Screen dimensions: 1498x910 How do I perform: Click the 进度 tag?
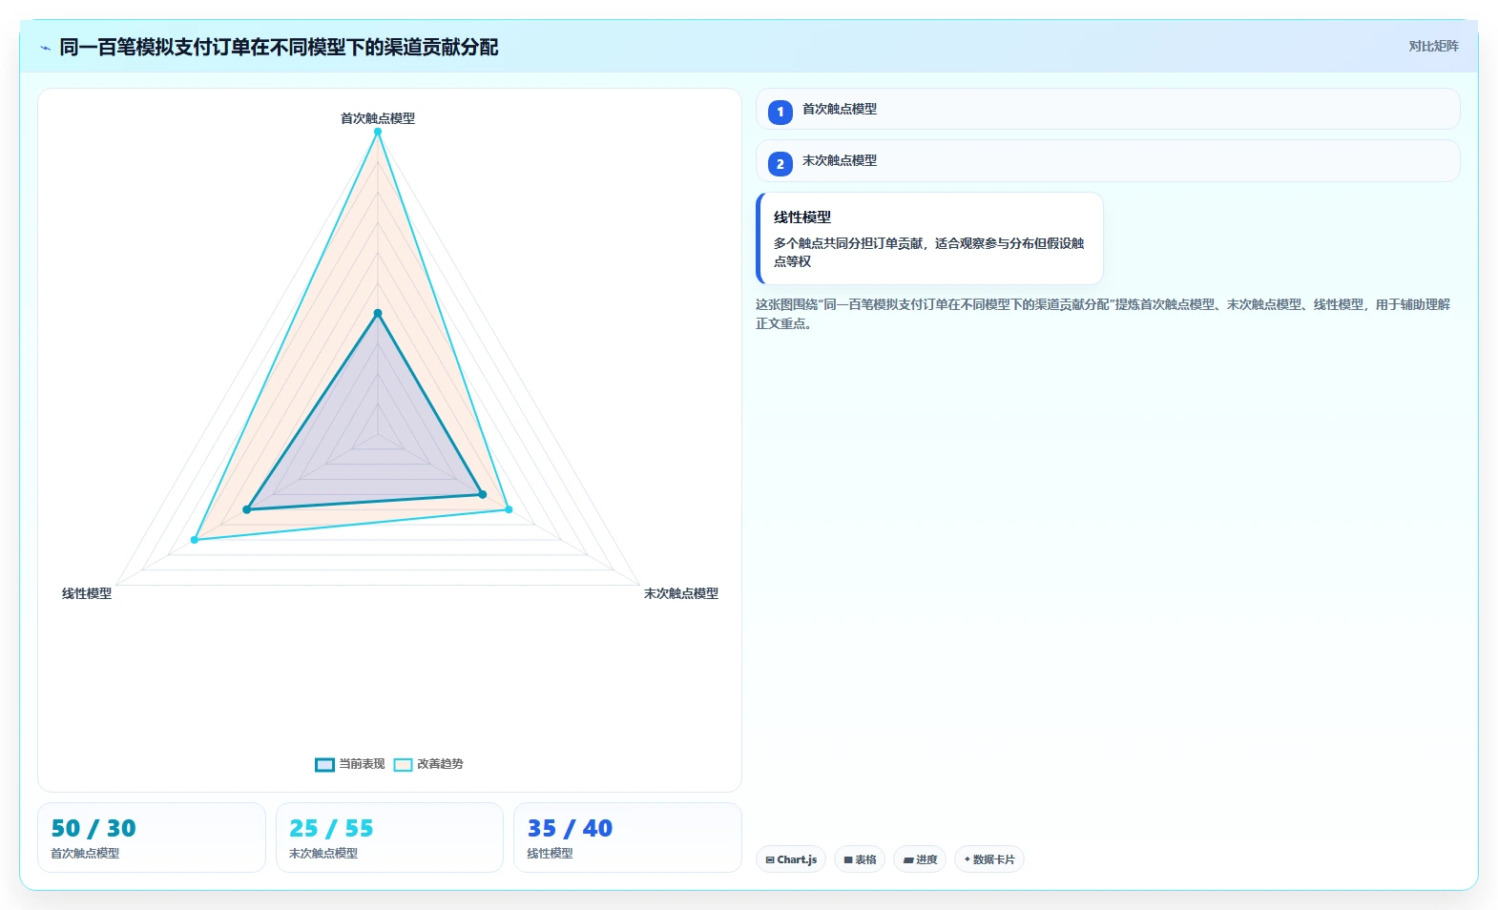[920, 859]
